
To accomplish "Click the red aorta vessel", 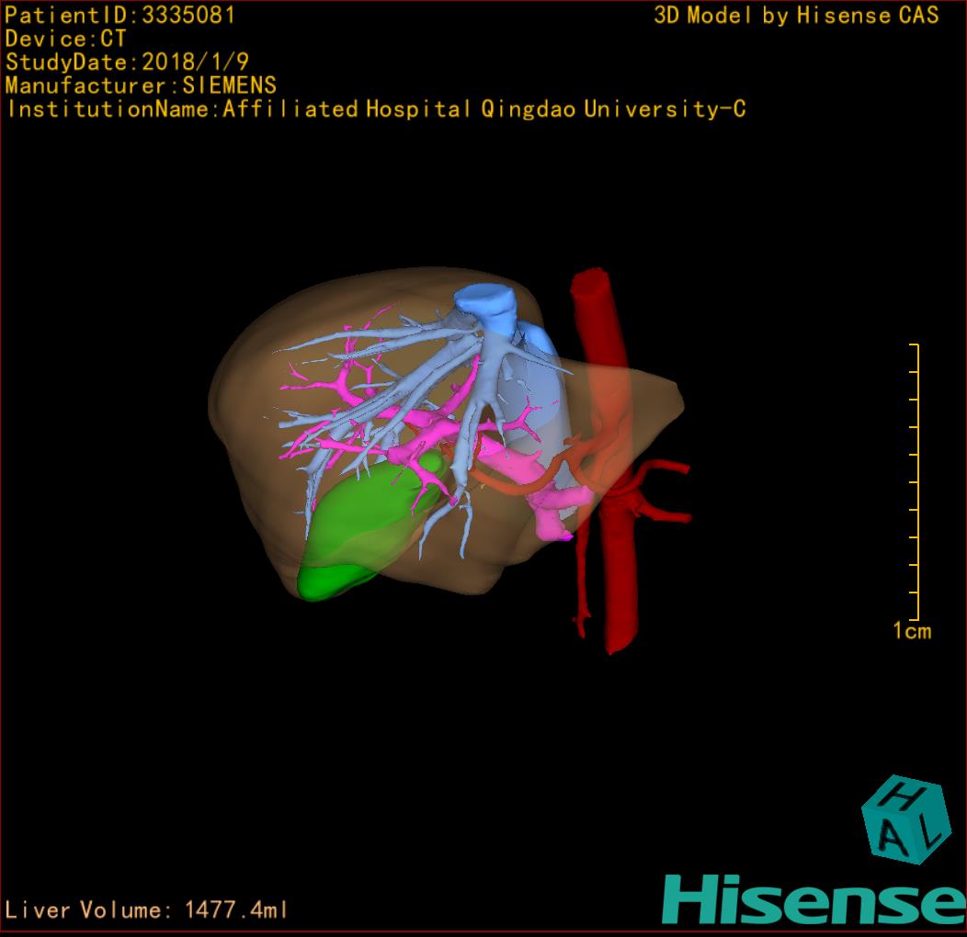I will 608,462.
